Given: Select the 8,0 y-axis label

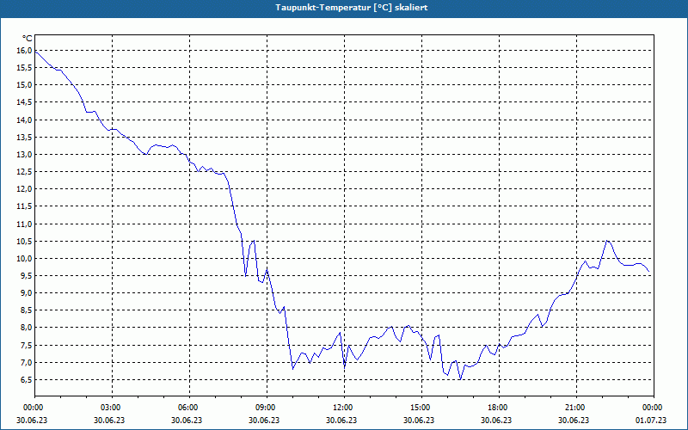Looking at the screenshot, I should [x=27, y=328].
